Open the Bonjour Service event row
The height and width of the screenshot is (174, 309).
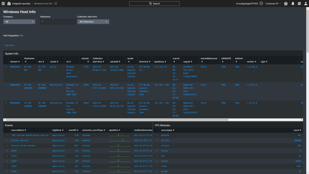pyautogui.click(x=20, y=140)
